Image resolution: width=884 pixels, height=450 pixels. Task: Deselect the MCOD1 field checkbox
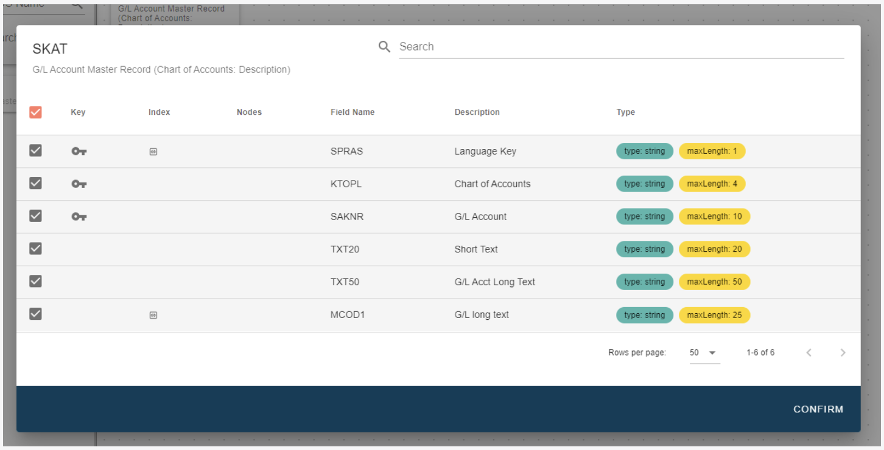tap(35, 314)
